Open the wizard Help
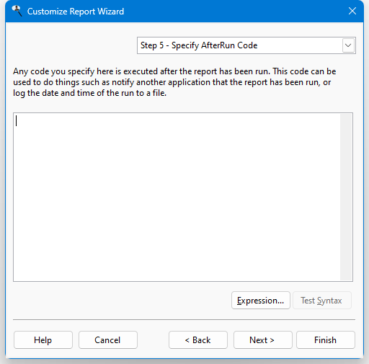Viewport: 369px width, 364px height. (43, 340)
